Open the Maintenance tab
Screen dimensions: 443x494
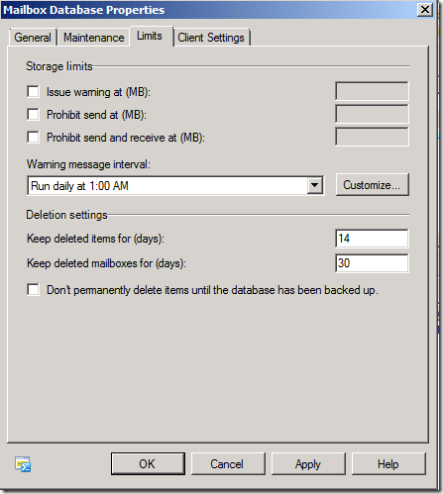point(94,38)
